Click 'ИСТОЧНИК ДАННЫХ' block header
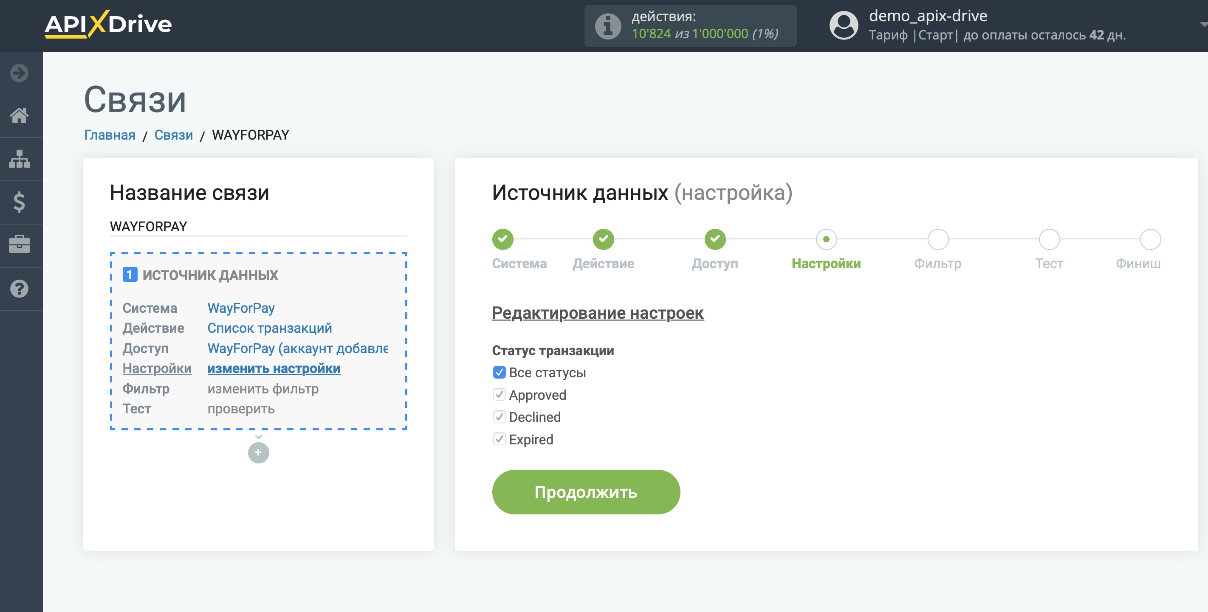Image resolution: width=1208 pixels, height=612 pixels. (x=210, y=275)
